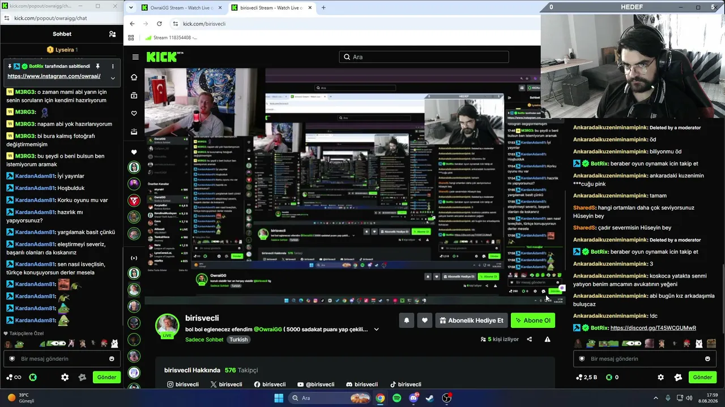Viewport: 725px width, 407px height.
Task: Open the birisvecli Instagram link
Action: 182,384
